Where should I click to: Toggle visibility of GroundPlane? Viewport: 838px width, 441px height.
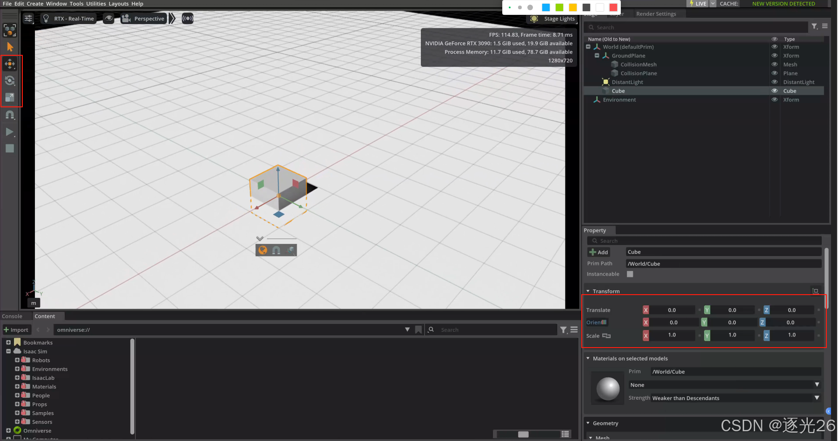pos(775,56)
